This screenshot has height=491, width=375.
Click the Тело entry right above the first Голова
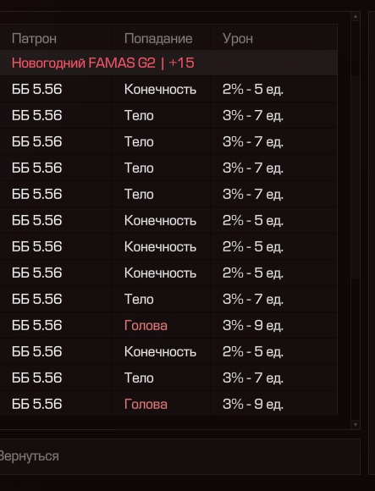coord(139,299)
